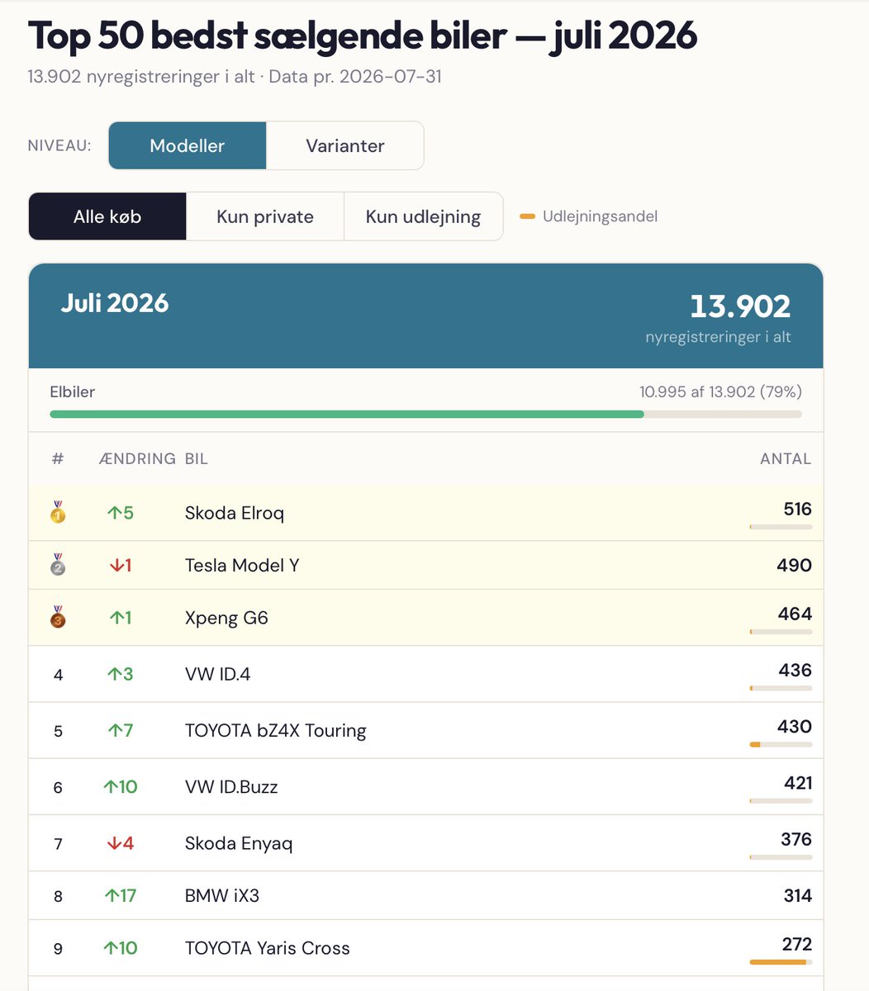Image resolution: width=869 pixels, height=991 pixels.
Task: Select the TOYOTA bZ4X Touring row name
Action: (276, 730)
